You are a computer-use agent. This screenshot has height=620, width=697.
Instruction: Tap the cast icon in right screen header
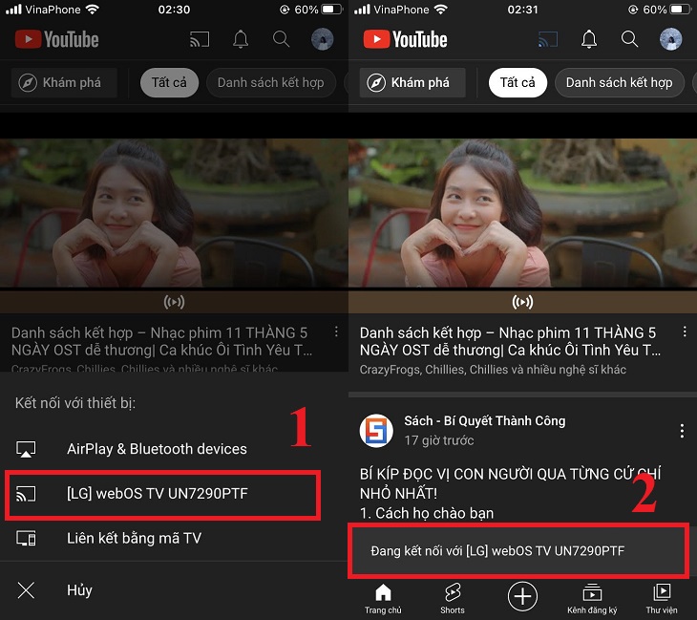(x=548, y=39)
